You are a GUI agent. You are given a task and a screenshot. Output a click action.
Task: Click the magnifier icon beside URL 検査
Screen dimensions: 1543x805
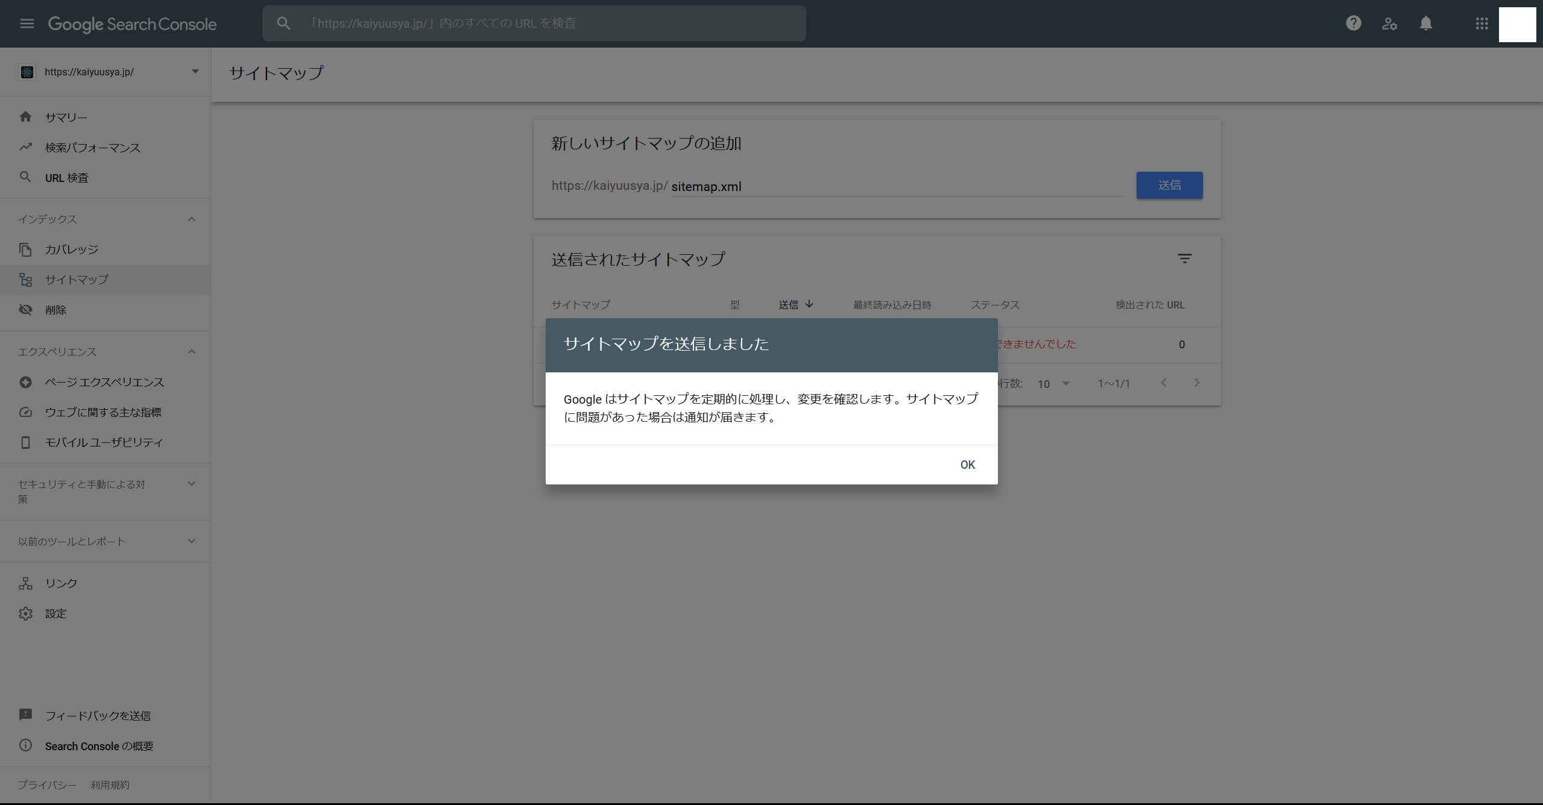[x=25, y=177]
